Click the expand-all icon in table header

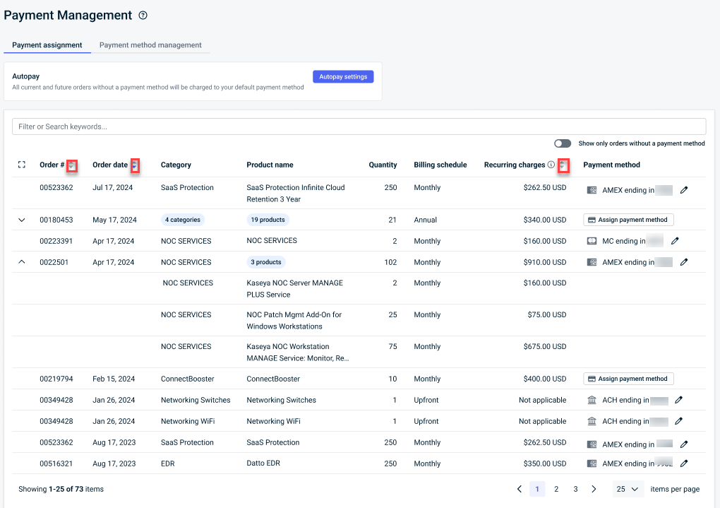(21, 165)
